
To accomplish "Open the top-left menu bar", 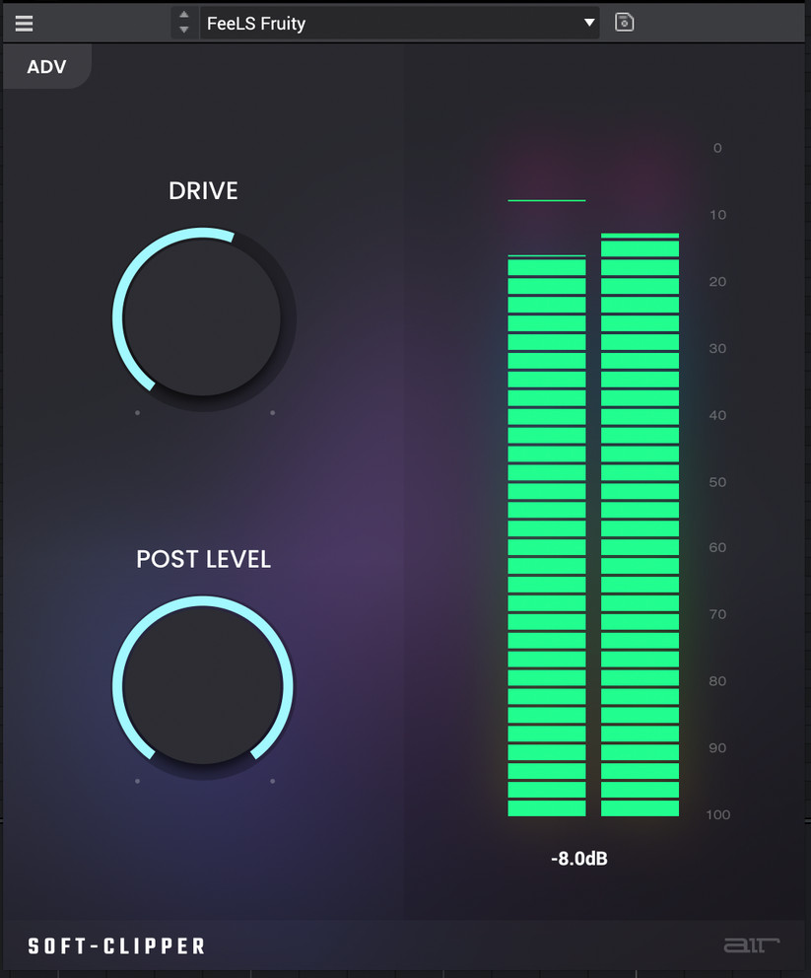I will tap(23, 23).
